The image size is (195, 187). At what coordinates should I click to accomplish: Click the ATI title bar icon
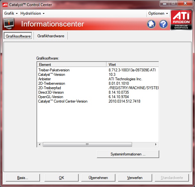5,5
